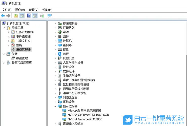Open the 帮助(H) menu
187x126 pixels.
click(x=47, y=10)
